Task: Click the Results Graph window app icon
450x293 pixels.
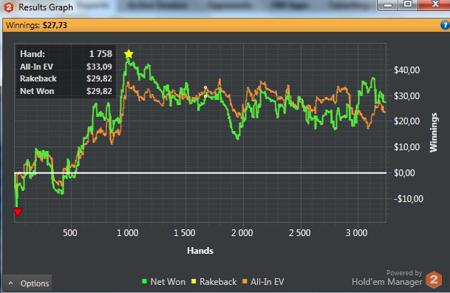Action: pos(9,7)
